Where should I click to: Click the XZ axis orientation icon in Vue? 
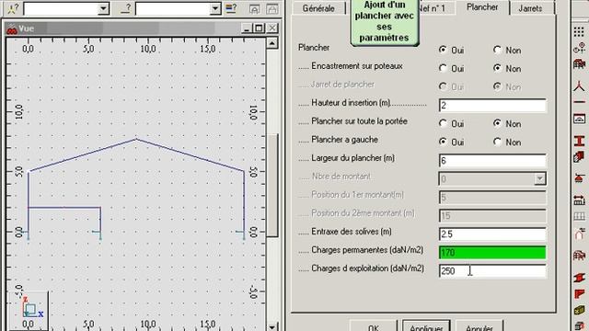[32, 308]
